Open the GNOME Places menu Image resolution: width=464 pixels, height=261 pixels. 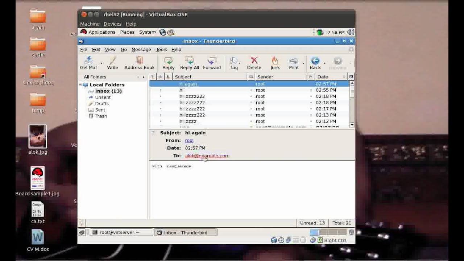click(x=127, y=32)
